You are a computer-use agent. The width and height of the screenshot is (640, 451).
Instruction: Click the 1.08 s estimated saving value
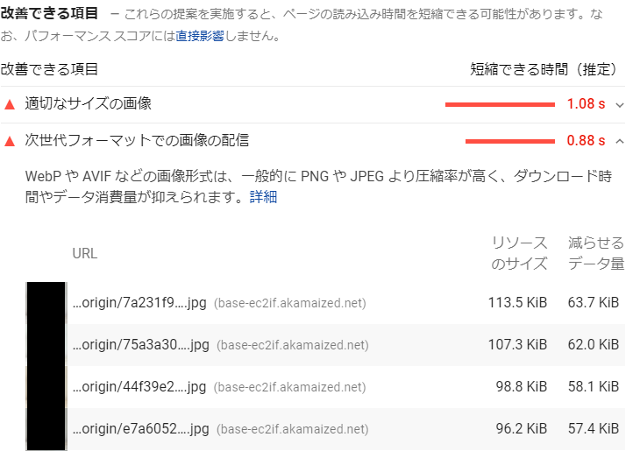pyautogui.click(x=586, y=104)
